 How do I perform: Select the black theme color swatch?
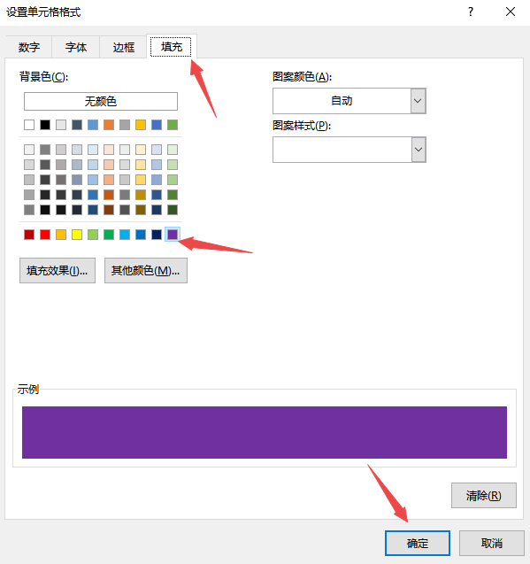(x=45, y=125)
